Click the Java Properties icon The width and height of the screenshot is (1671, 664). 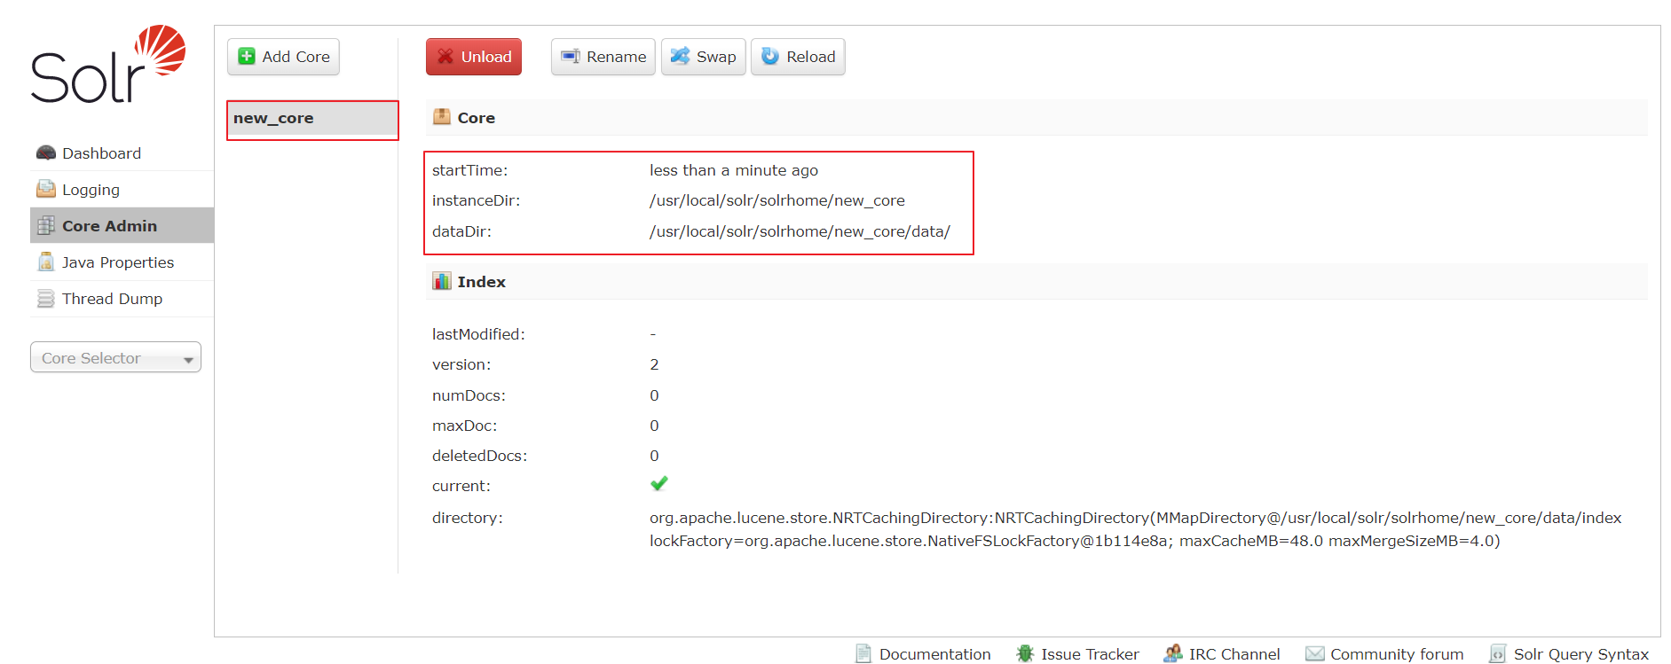[x=46, y=262]
